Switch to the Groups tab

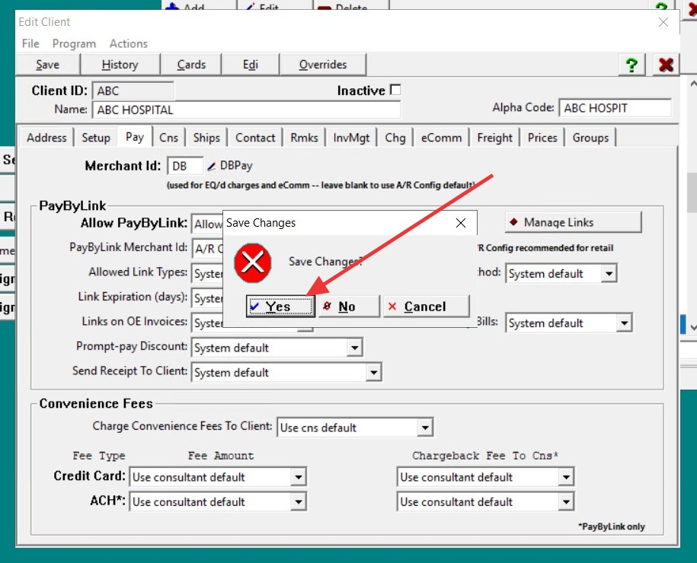click(591, 138)
